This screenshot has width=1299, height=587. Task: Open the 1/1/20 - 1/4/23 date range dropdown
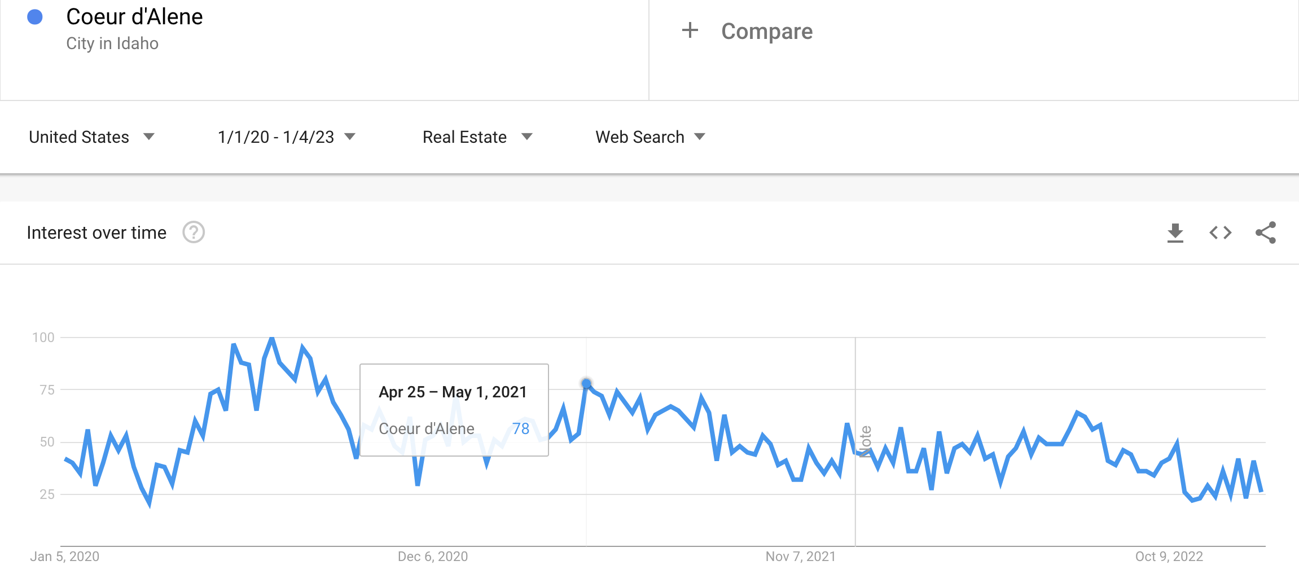click(x=286, y=137)
